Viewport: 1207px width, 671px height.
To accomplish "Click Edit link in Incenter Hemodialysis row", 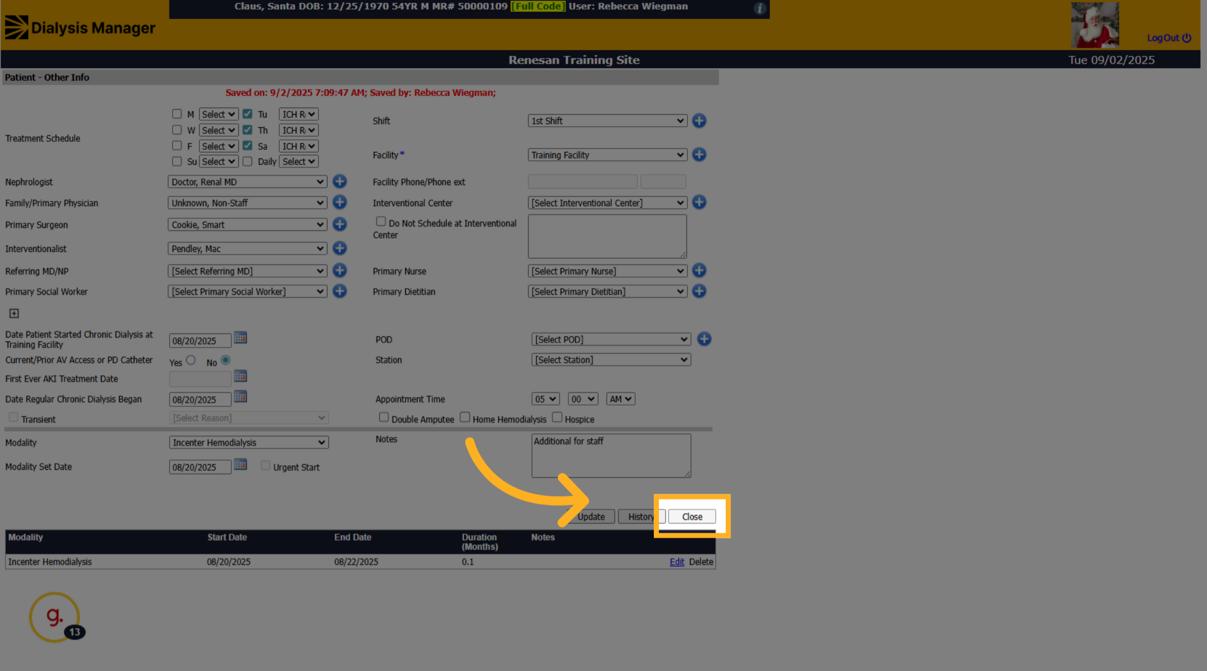I will tap(677, 562).
